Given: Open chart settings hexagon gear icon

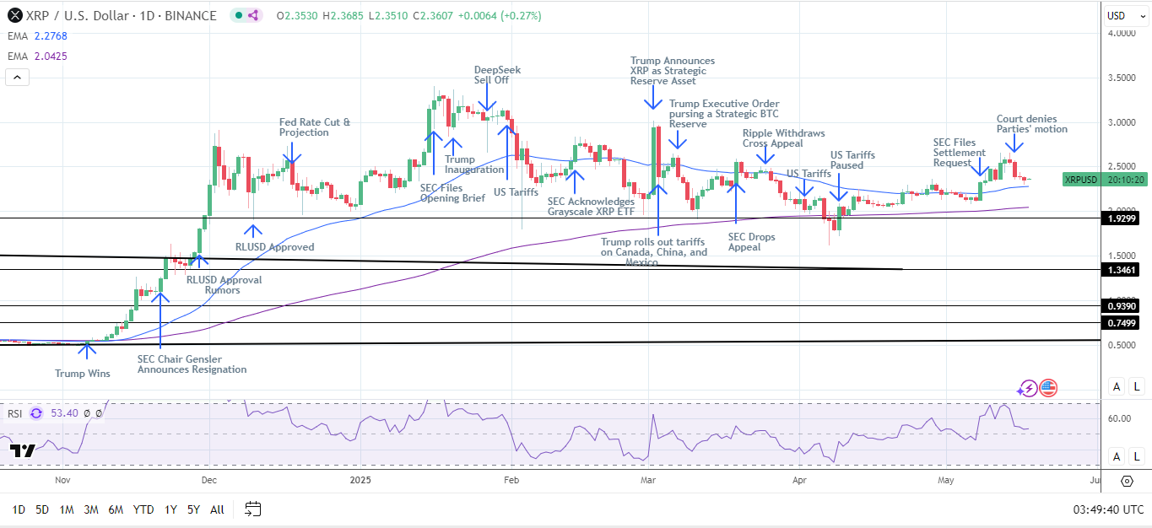Looking at the screenshot, I should coord(1127,481).
